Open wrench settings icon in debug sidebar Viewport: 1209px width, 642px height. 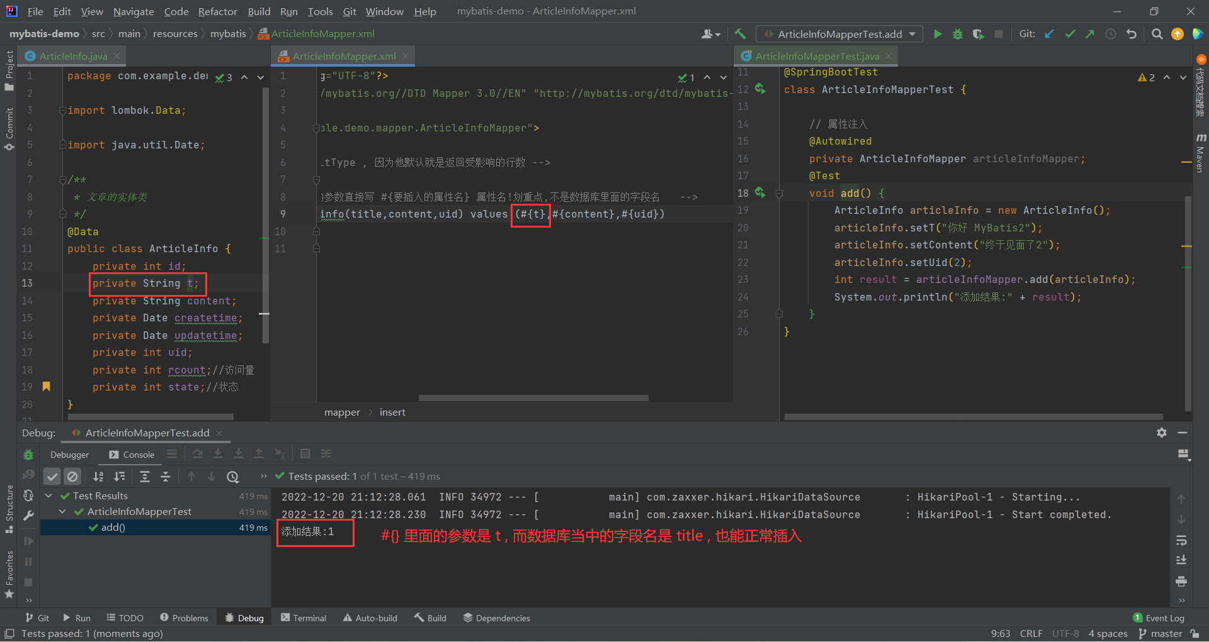(x=28, y=516)
